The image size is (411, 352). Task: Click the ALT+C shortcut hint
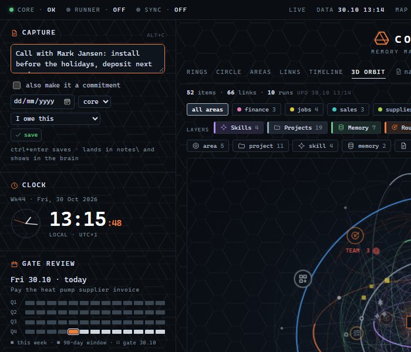156,35
